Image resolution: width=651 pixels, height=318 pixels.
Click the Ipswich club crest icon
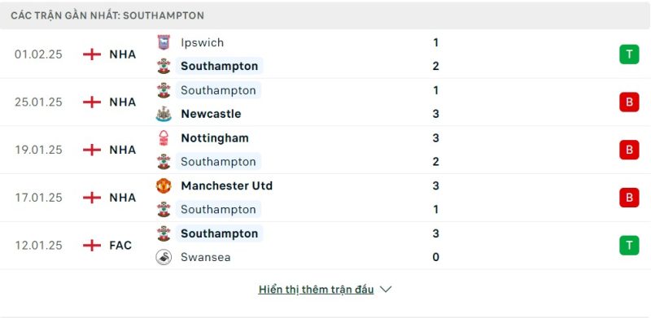tap(164, 43)
